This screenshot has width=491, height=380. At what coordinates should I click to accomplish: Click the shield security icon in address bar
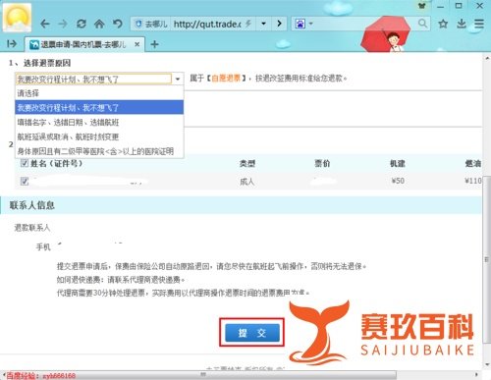point(138,24)
